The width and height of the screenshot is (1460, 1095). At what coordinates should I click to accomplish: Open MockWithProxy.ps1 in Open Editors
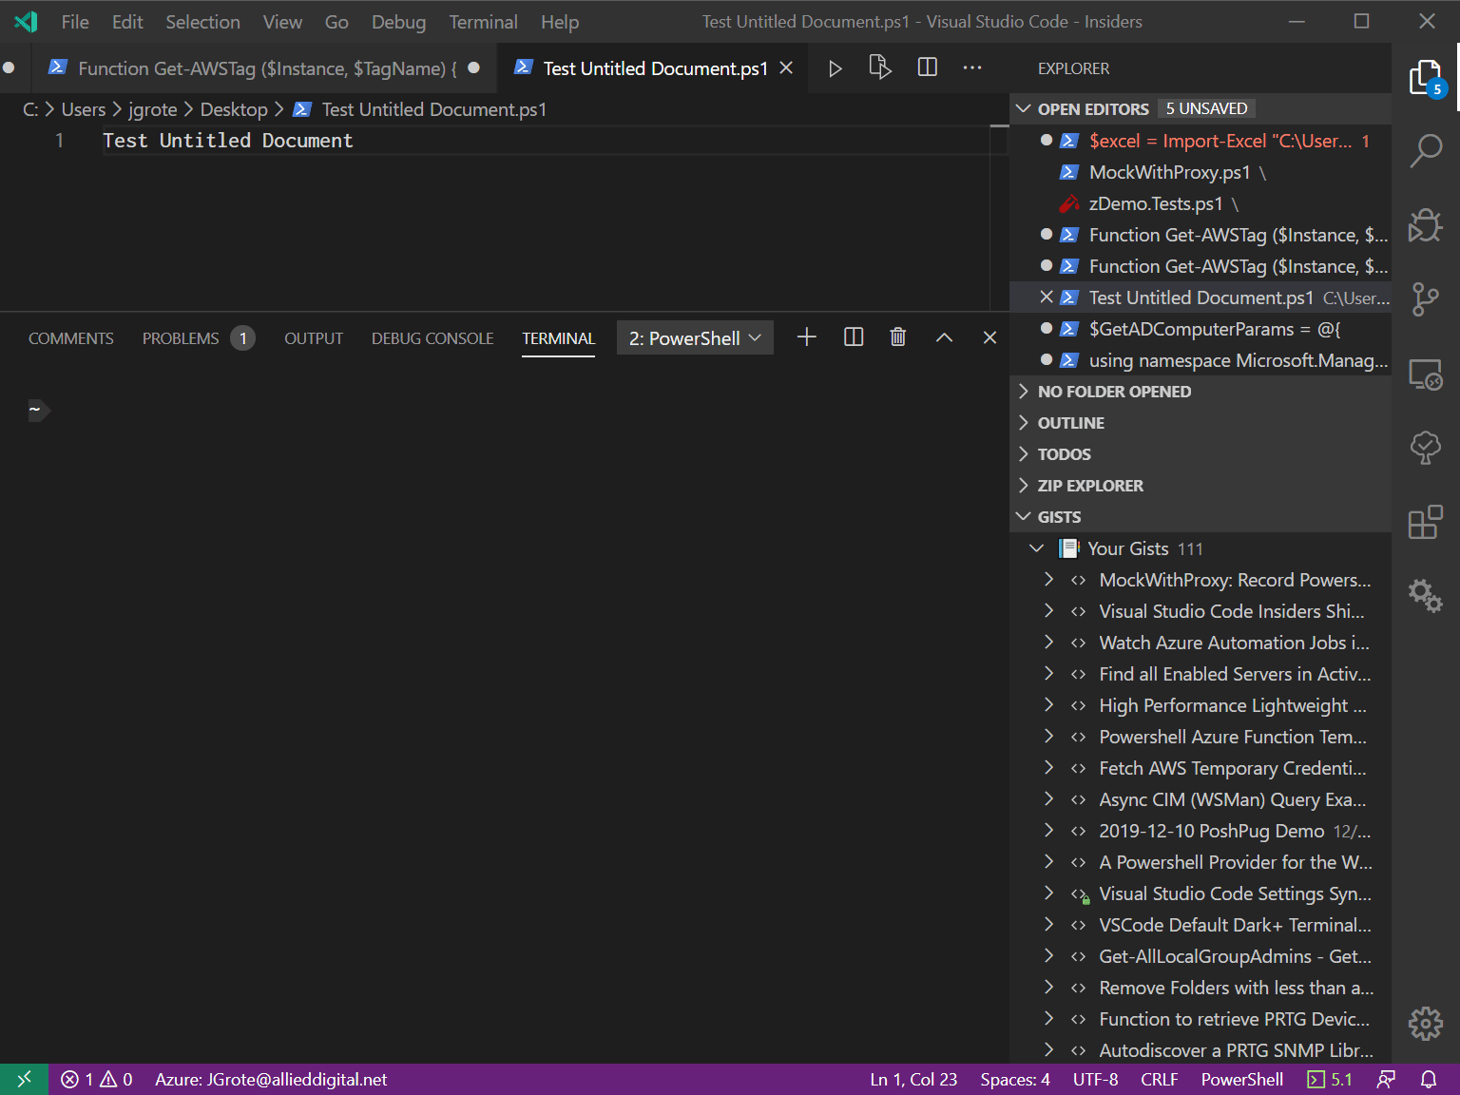point(1201,172)
